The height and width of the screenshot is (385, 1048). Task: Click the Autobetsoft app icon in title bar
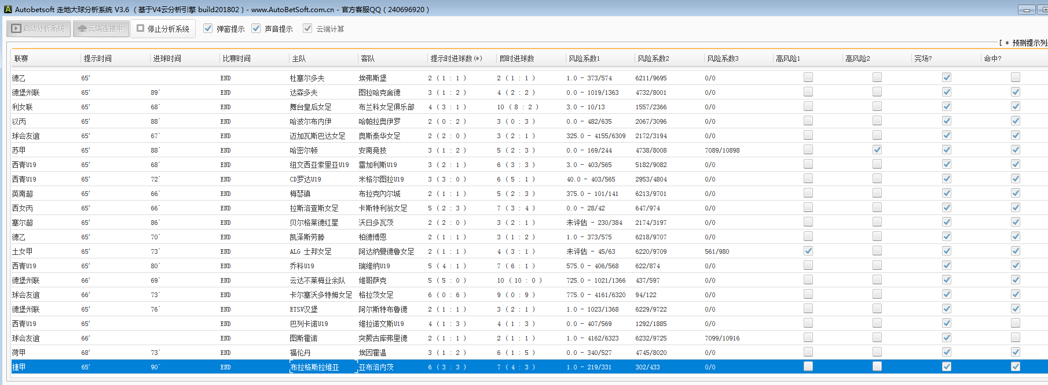(8, 9)
